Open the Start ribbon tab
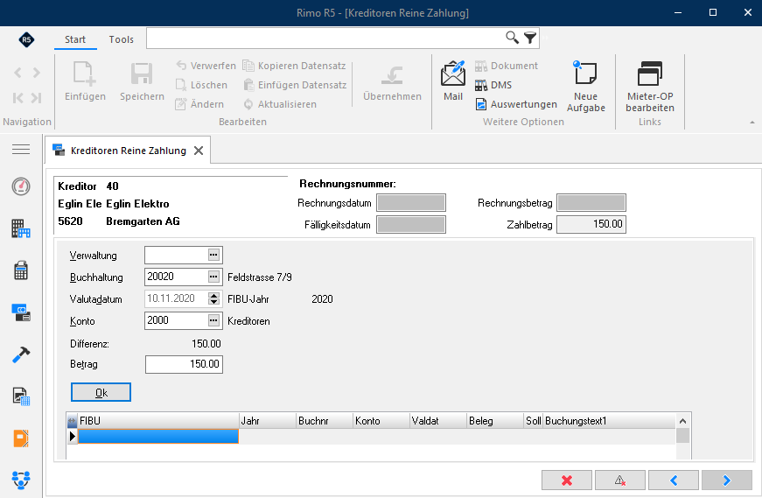This screenshot has width=762, height=498. (75, 39)
